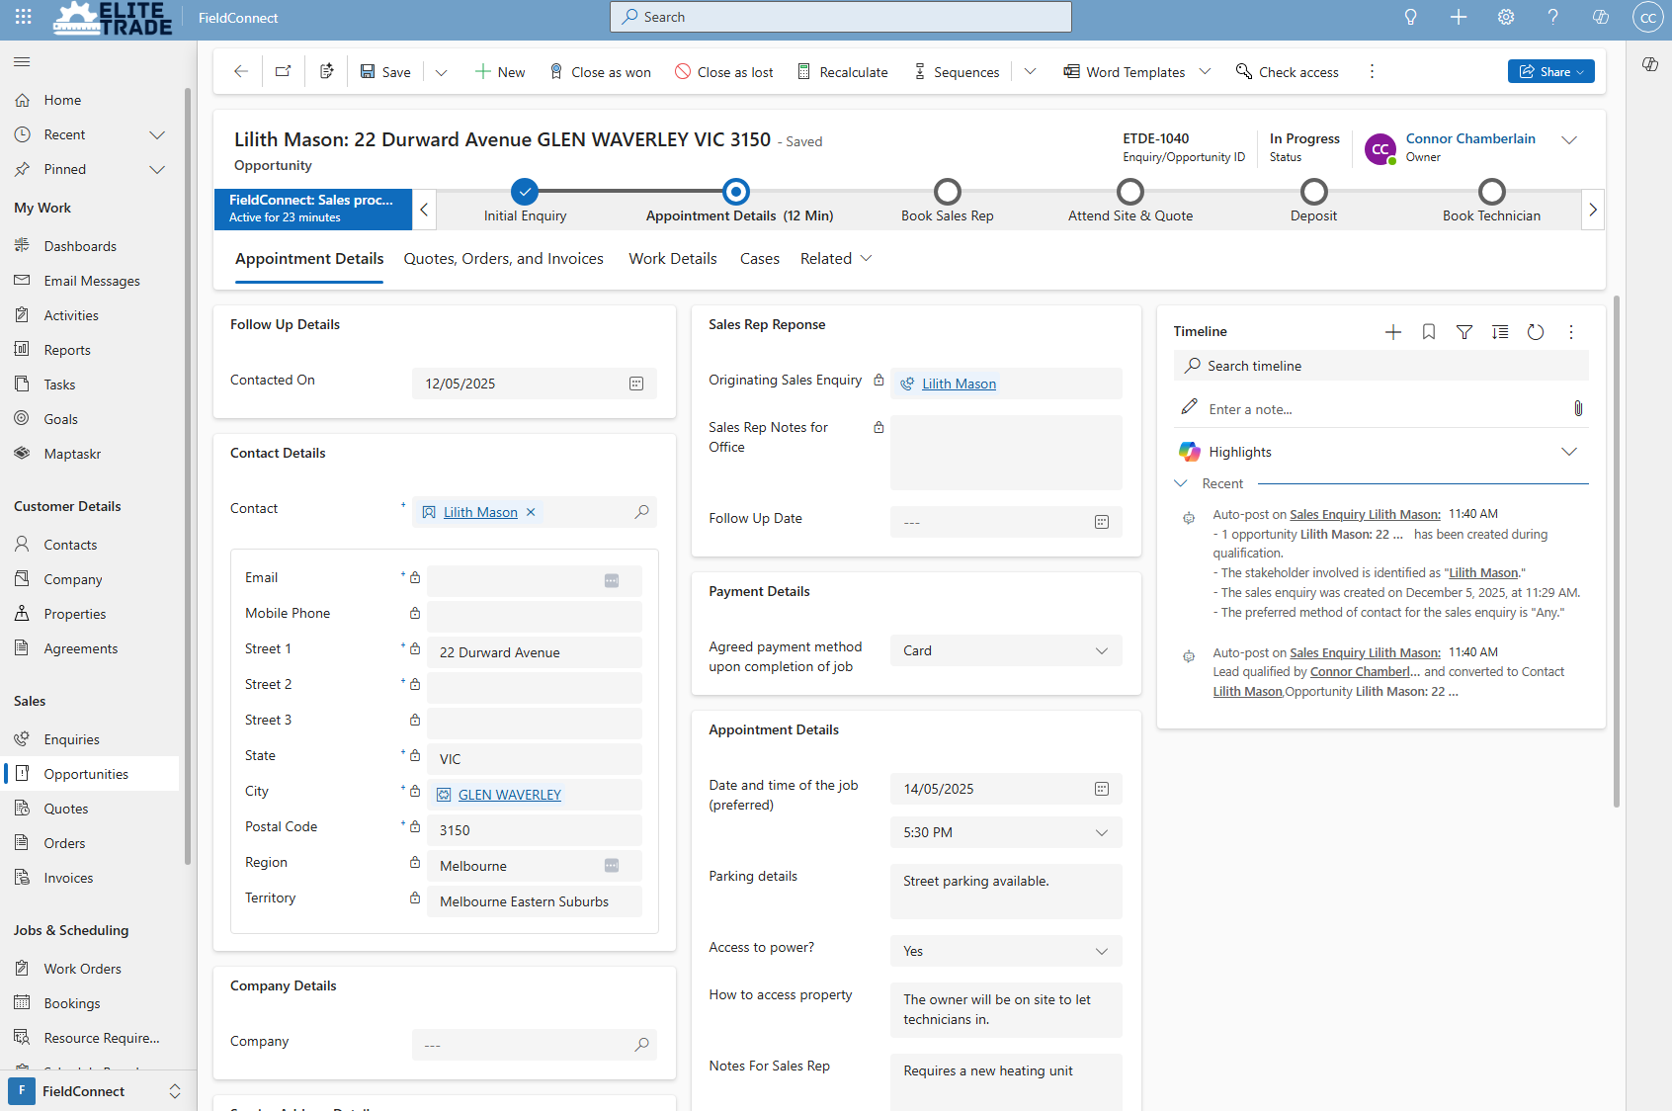Go back with the back arrow
This screenshot has height=1111, width=1672.
point(241,71)
